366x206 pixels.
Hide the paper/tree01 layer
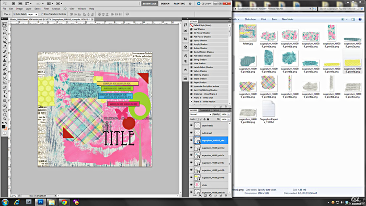coord(191,125)
